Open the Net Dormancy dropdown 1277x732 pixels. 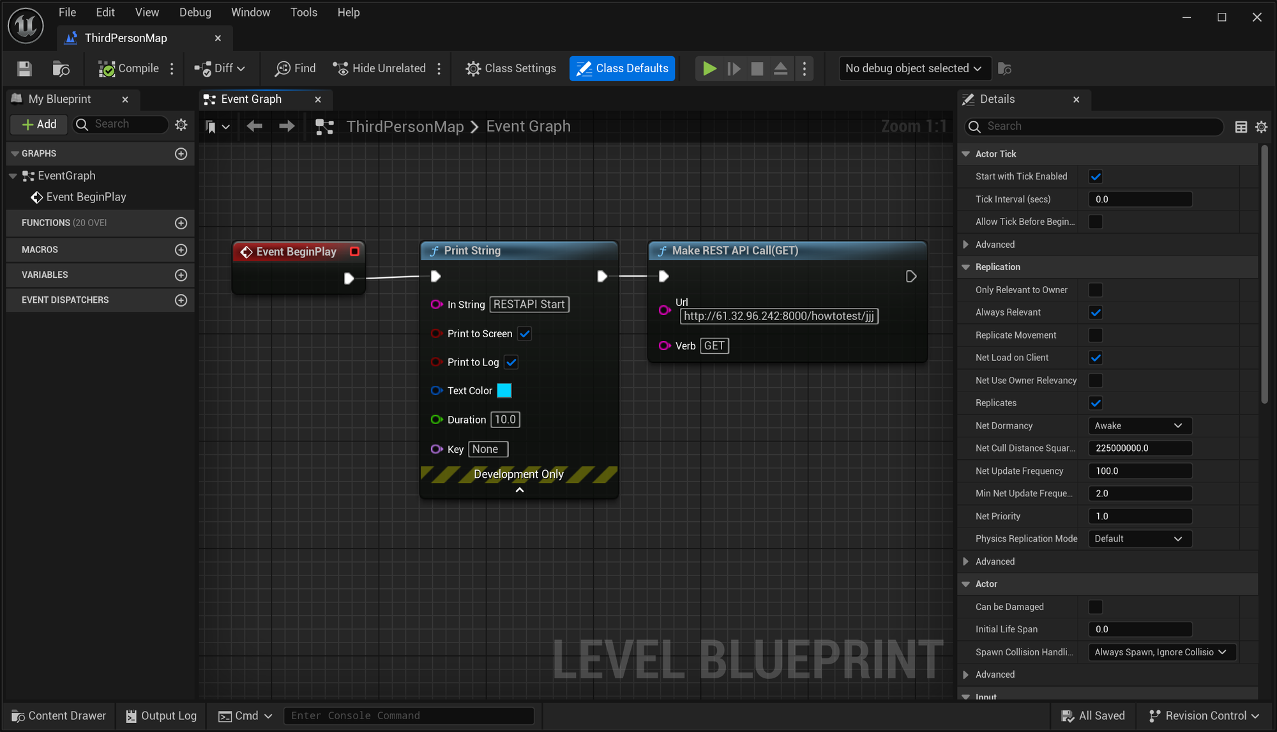(x=1139, y=425)
